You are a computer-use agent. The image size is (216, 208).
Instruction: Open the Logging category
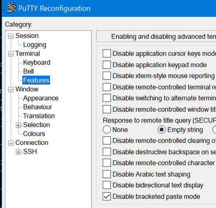(35, 45)
